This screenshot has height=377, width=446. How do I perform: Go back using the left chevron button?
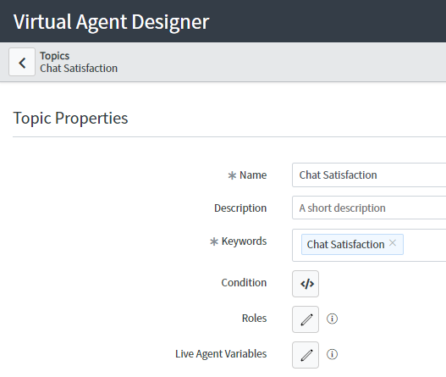(22, 62)
